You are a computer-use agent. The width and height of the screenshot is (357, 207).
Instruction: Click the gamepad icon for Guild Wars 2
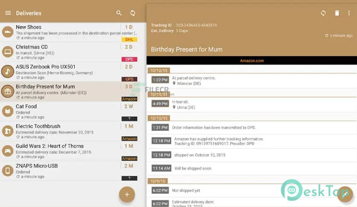point(7,151)
